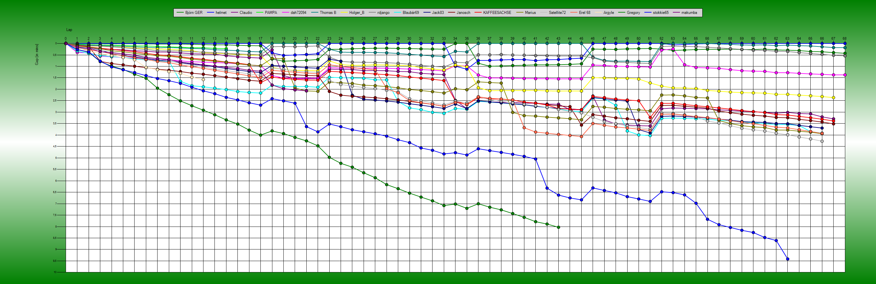Viewport: 876px width, 284px height.
Task: Click the magenta data point at lap 68
Action: 845,75
